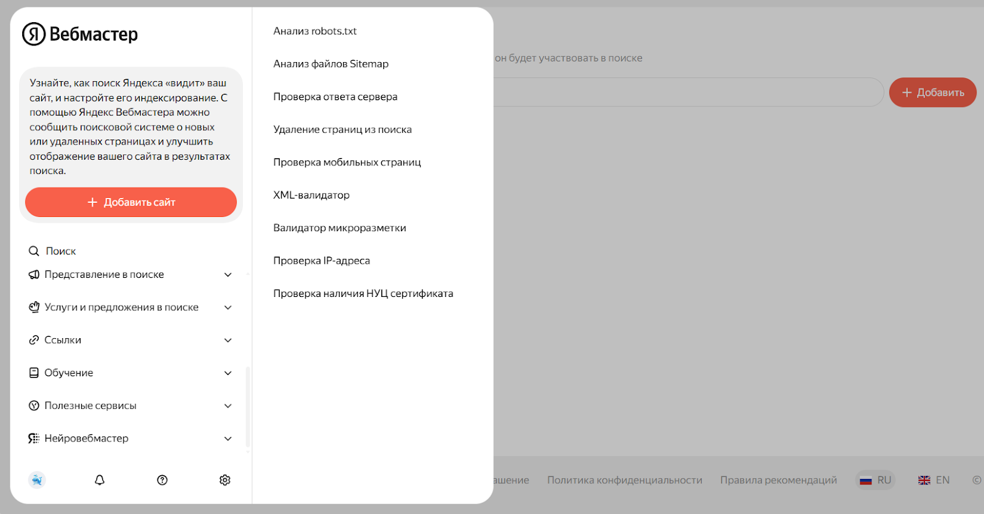984x514 pixels.
Task: Expand Услуги и предложения в поиске chevron
Action: (228, 307)
